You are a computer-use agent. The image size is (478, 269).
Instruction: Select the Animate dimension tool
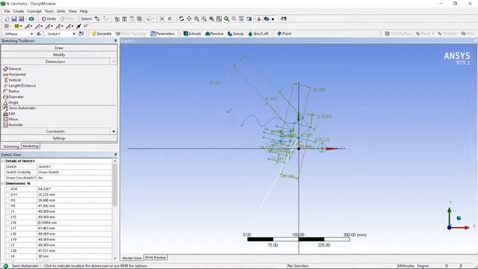pos(13,125)
